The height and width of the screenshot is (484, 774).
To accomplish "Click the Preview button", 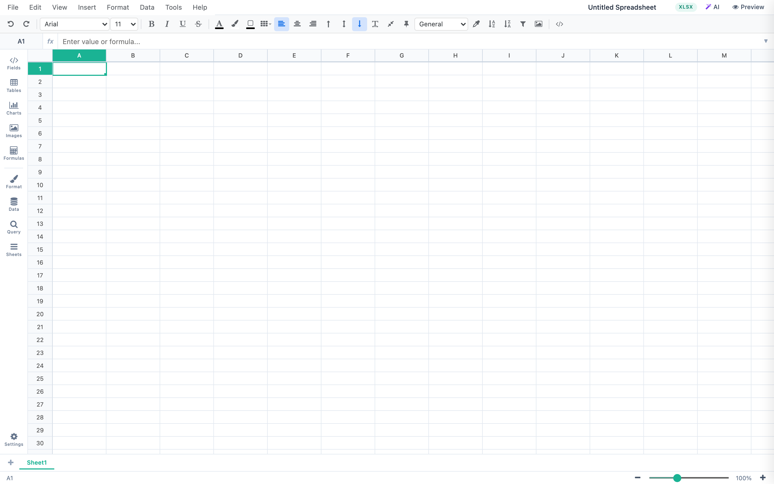I will pos(748,7).
